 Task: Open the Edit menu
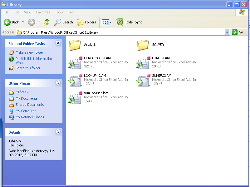[x=16, y=12]
